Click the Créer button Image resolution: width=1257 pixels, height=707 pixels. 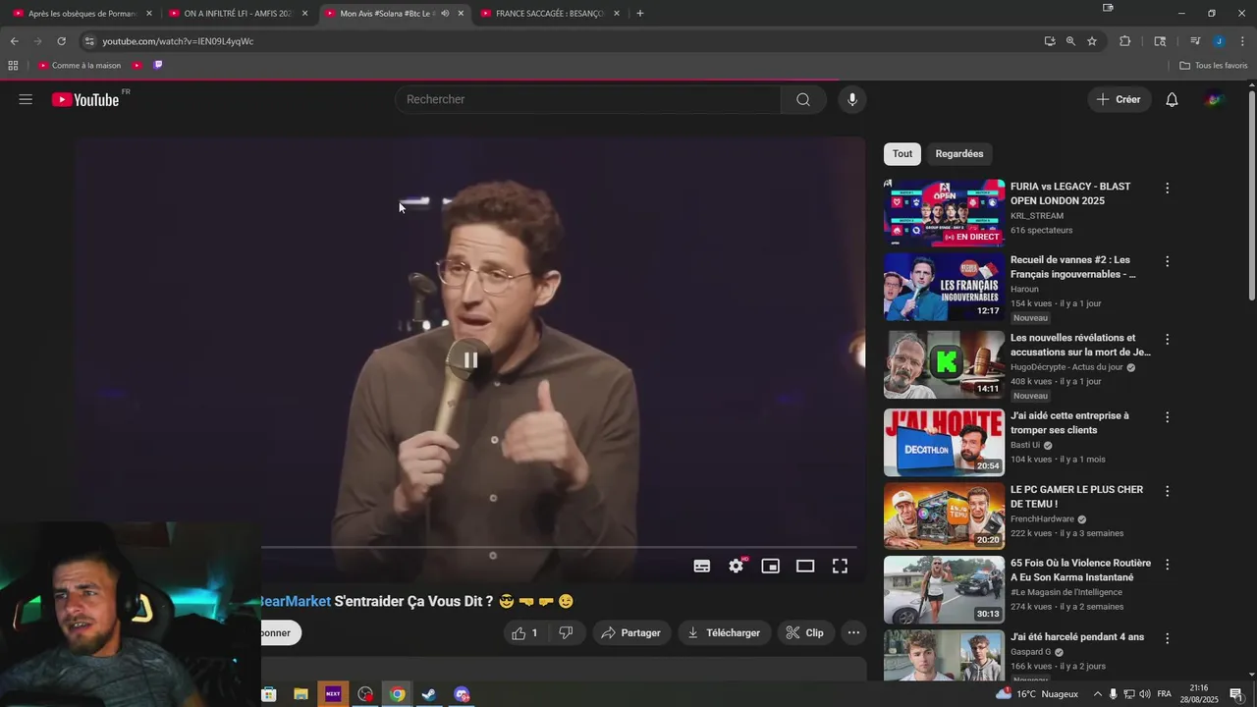1119,99
